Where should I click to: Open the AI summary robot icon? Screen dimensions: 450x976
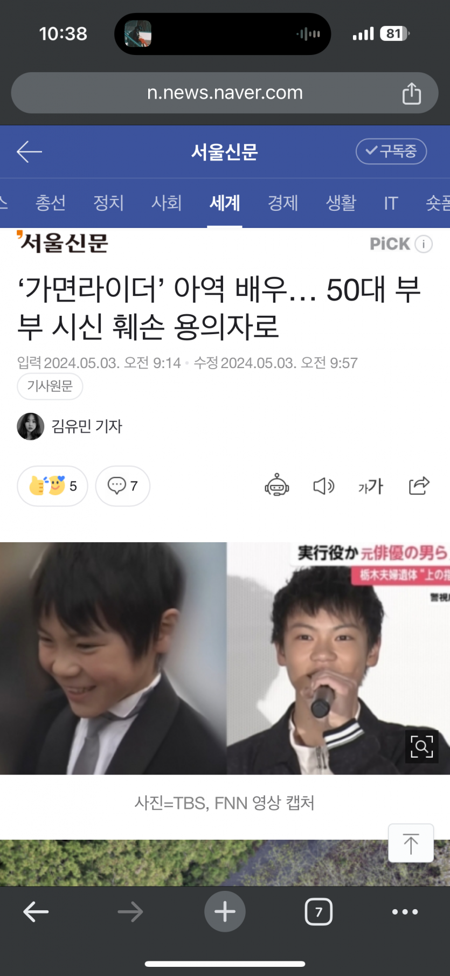[276, 485]
